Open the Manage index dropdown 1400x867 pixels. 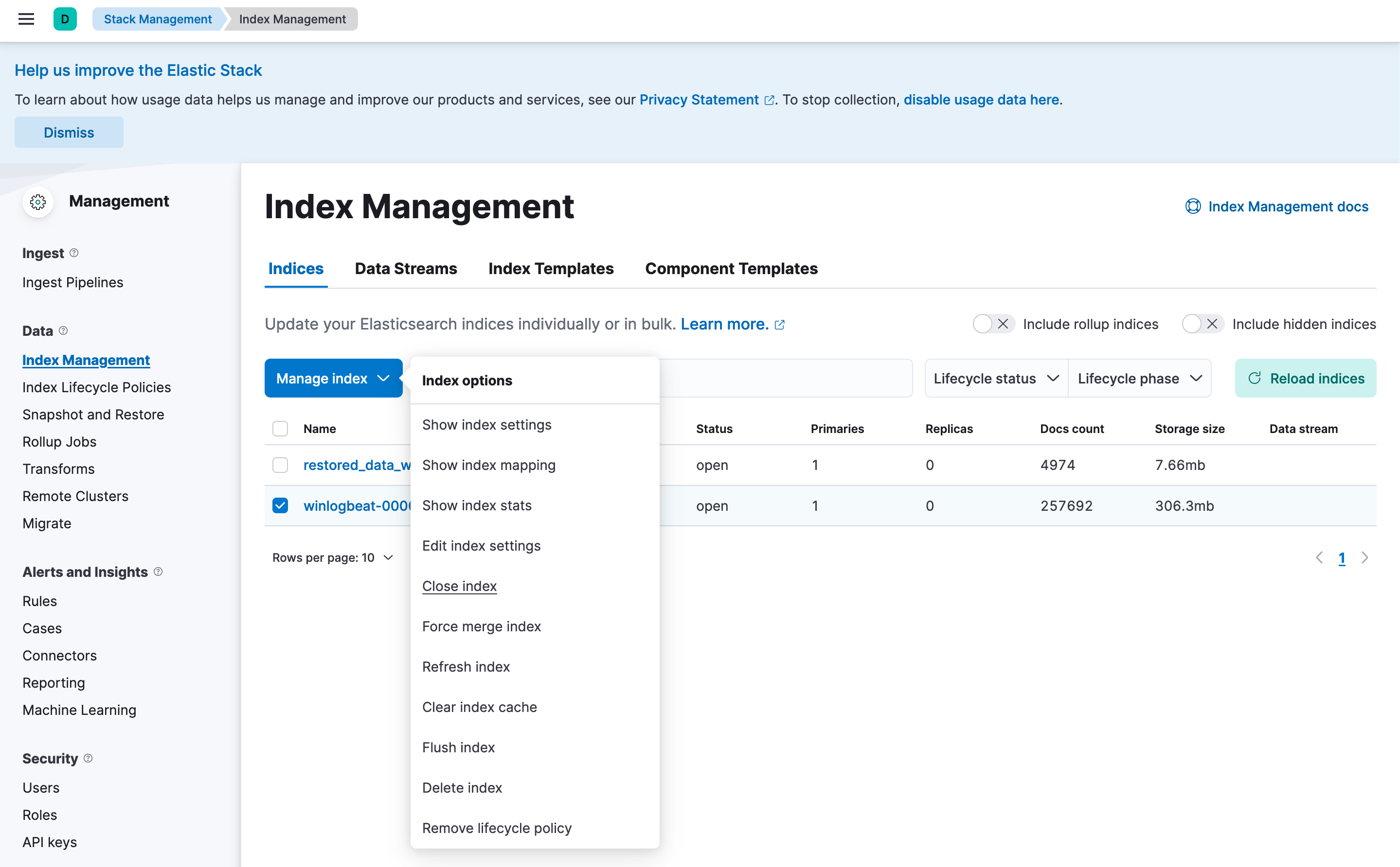(333, 378)
